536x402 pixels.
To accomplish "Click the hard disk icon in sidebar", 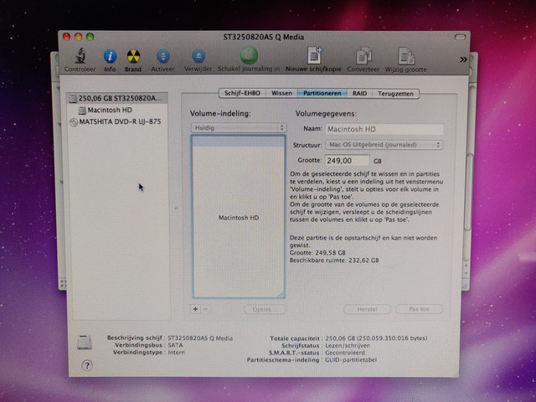I will coord(73,99).
